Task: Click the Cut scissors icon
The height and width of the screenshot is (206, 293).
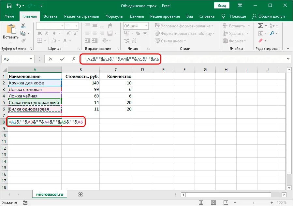Action: (x=23, y=26)
